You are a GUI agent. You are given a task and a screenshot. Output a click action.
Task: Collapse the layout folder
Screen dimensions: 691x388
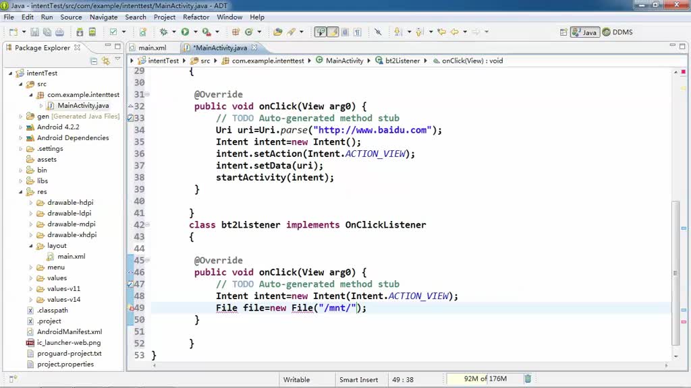pyautogui.click(x=31, y=246)
